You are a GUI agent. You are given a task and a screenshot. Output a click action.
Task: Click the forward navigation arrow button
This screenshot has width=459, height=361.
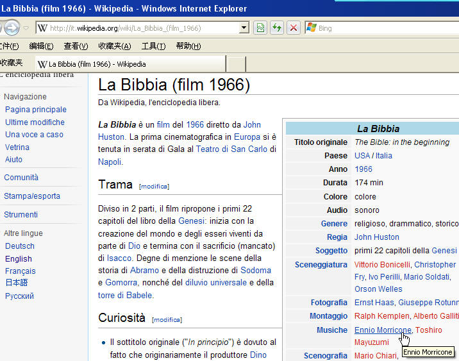click(x=12, y=28)
